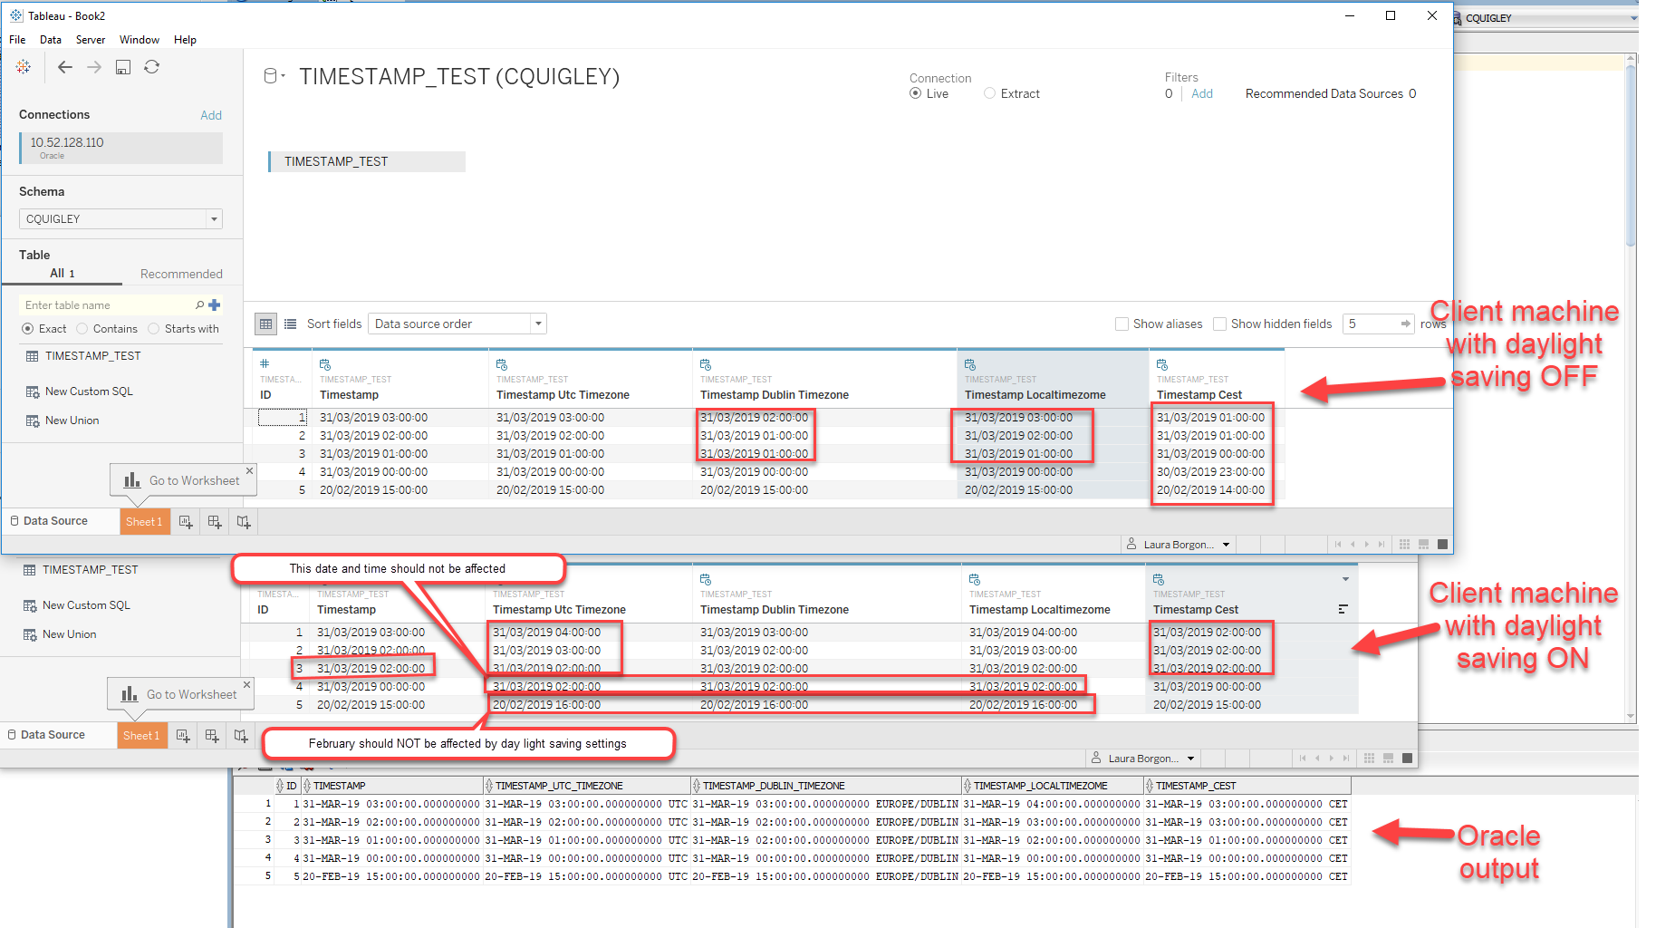This screenshot has height=928, width=1656.
Task: Switch to the metadata list view icon
Action: 290,324
